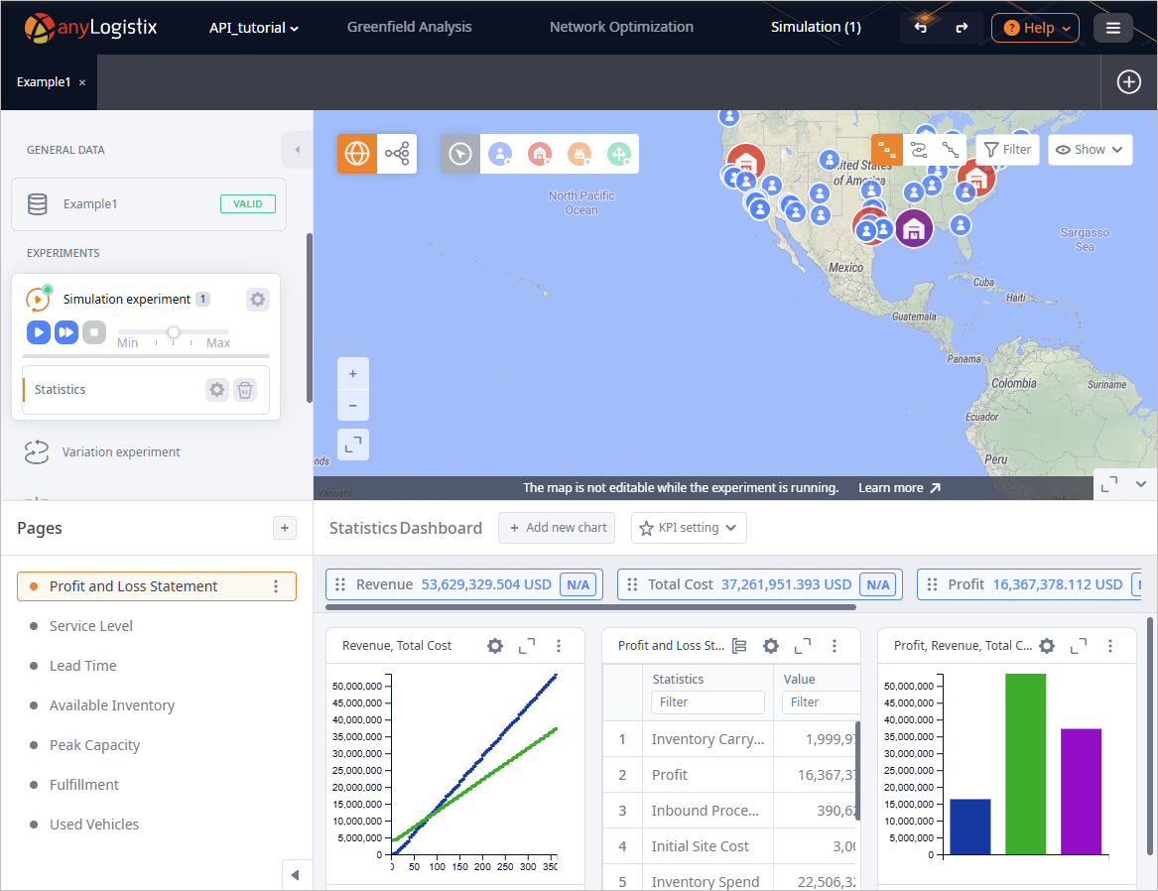Open the hamburger main menu
This screenshot has width=1158, height=891.
click(x=1113, y=28)
